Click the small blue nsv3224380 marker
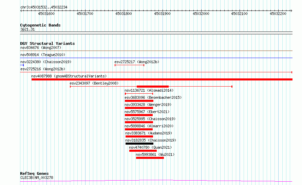The width and height of the screenshot is (302, 185). pos(22,65)
